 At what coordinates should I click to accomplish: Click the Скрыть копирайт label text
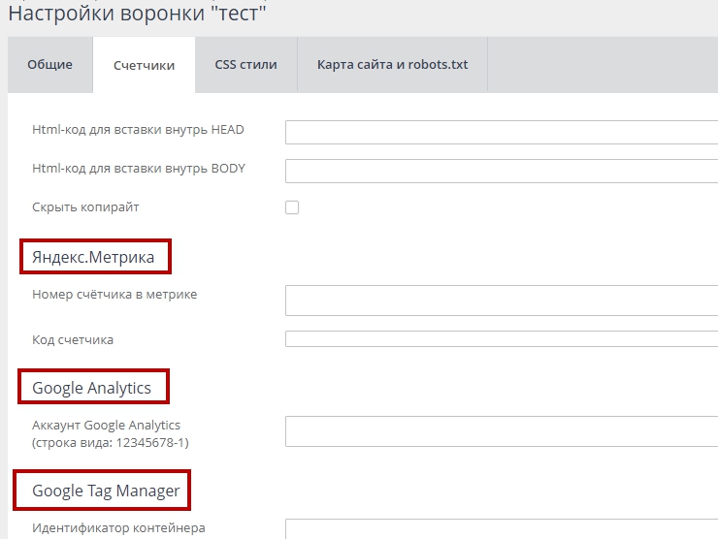click(x=85, y=207)
